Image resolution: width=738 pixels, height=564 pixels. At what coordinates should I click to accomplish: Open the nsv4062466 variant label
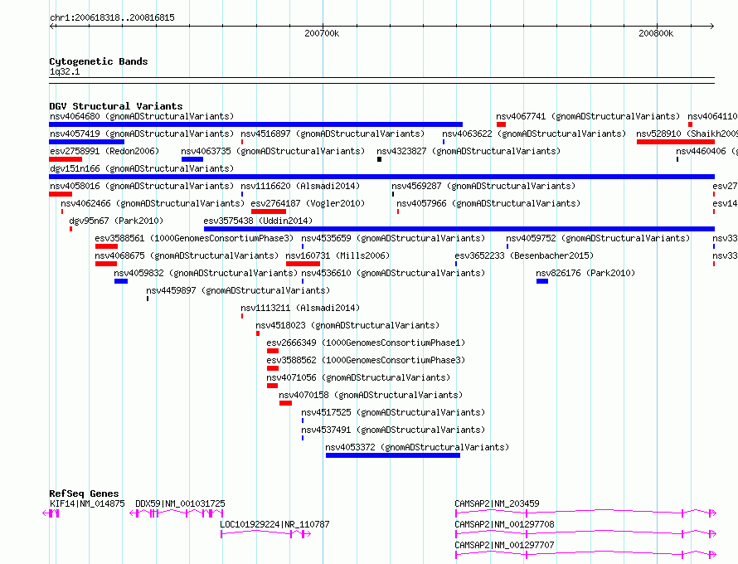pyautogui.click(x=153, y=203)
